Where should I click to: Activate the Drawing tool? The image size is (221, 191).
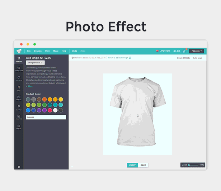19,117
